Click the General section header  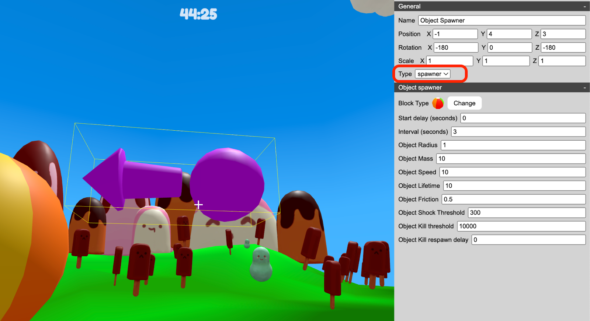(492, 6)
